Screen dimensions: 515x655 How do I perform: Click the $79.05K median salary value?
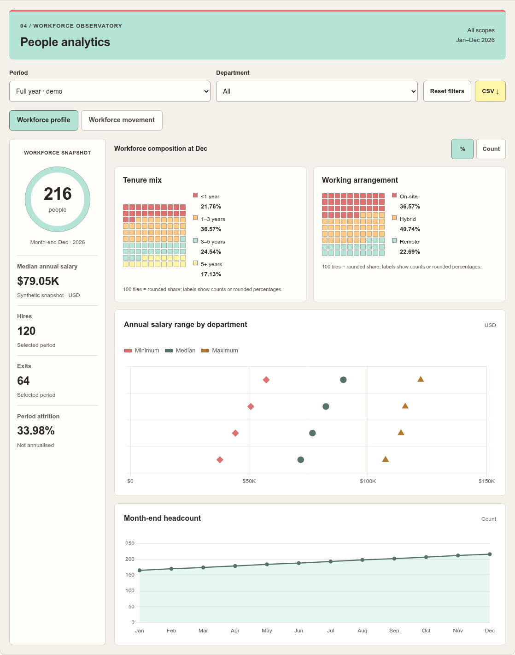(x=38, y=281)
